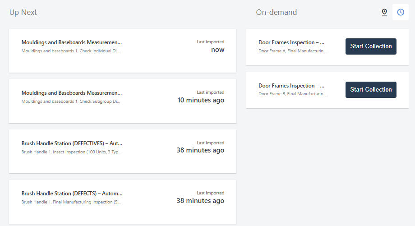This screenshot has height=226, width=415.
Task: Select the Check Subgroup subtitle text
Action: click(71, 101)
